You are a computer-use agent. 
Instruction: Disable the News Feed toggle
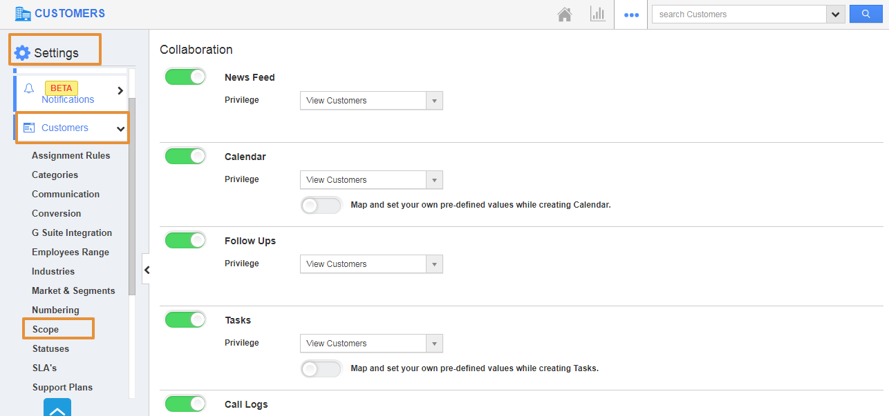[185, 77]
